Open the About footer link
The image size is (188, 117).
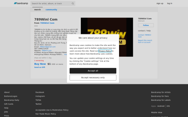click(7, 92)
